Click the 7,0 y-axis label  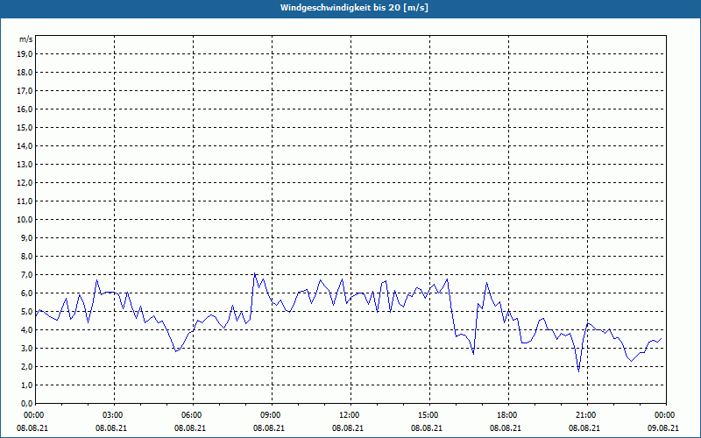(x=26, y=274)
